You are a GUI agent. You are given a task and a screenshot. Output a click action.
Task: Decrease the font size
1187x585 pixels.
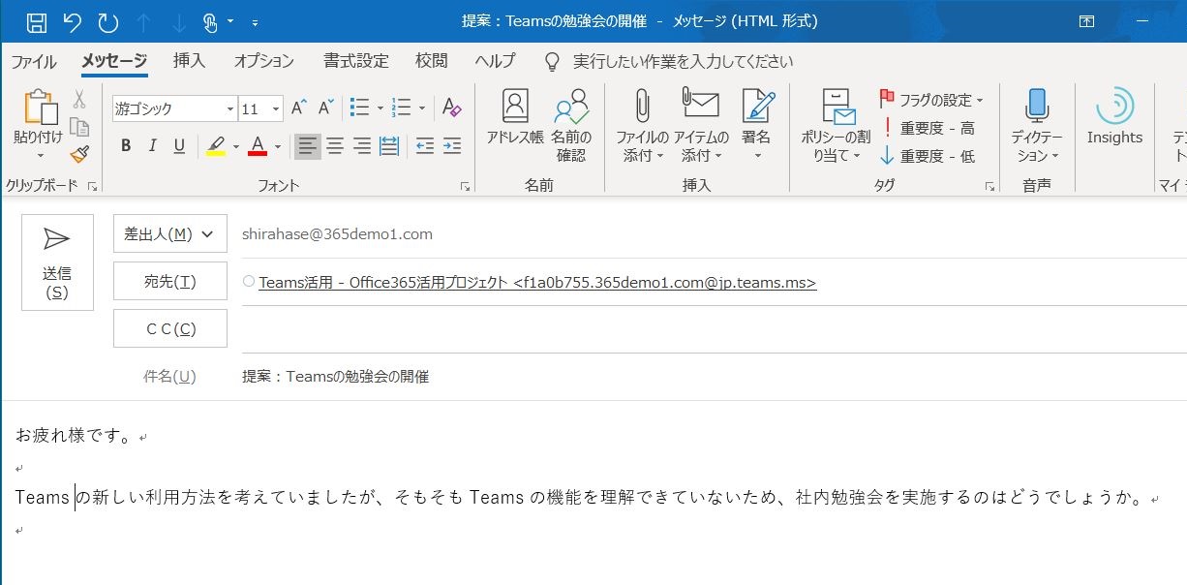[325, 108]
